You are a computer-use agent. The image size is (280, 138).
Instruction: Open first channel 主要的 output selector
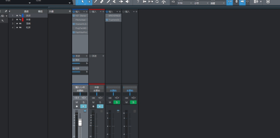pyautogui.click(x=80, y=90)
